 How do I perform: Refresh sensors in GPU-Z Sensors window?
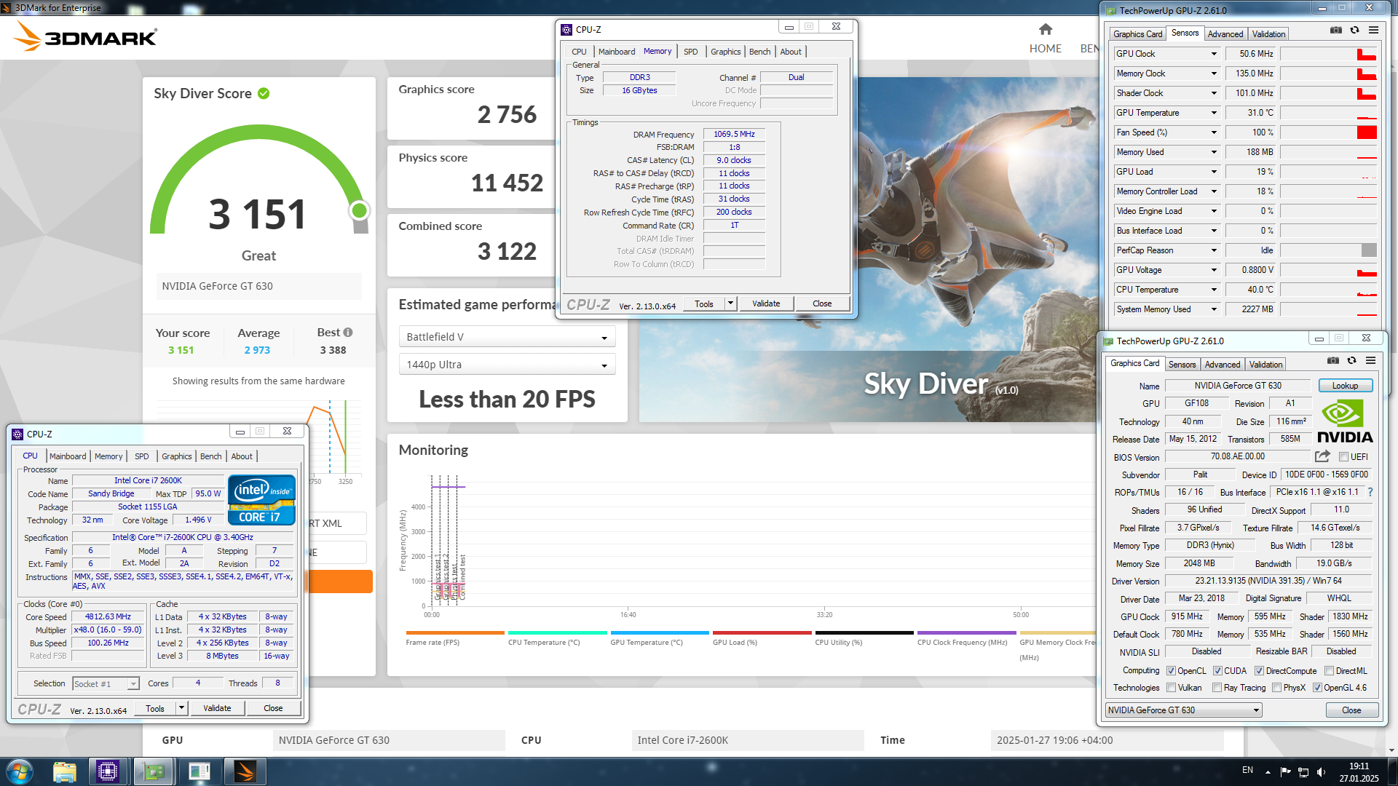[x=1354, y=30]
